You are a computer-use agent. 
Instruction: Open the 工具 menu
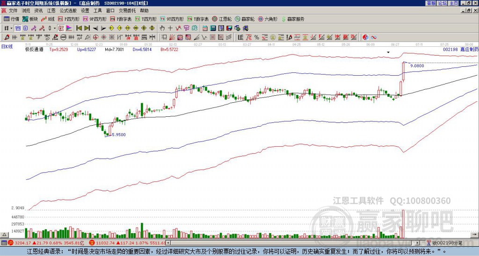(x=97, y=11)
